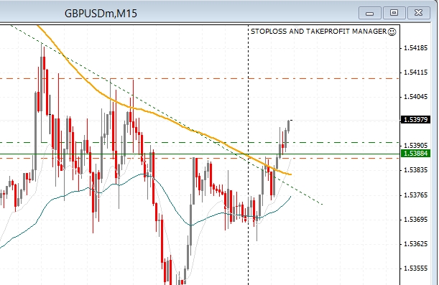
Task: Click the 1.54185 price scale value
Action: (416, 48)
